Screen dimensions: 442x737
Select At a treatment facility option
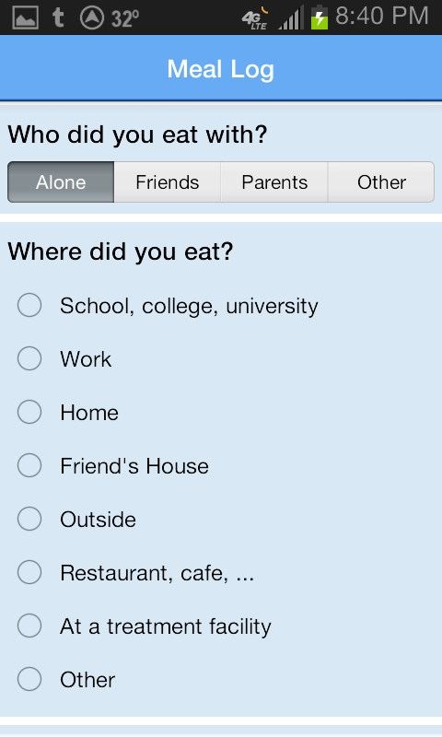[x=221, y=626]
